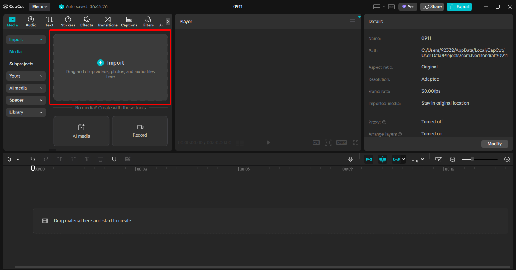The image size is (516, 270).
Task: Select the Filters panel
Action: point(148,21)
